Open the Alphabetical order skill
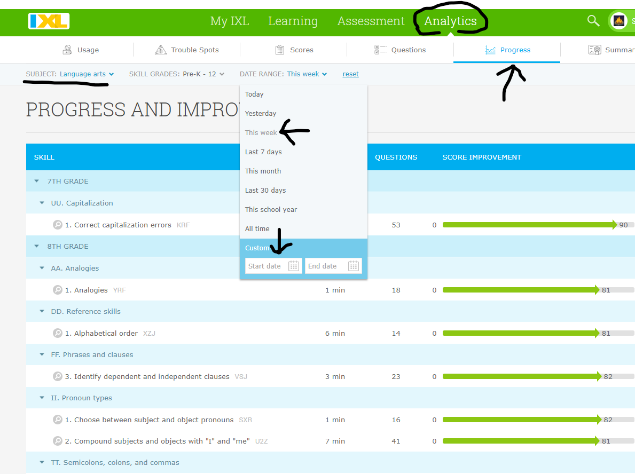The height and width of the screenshot is (474, 635). 106,333
